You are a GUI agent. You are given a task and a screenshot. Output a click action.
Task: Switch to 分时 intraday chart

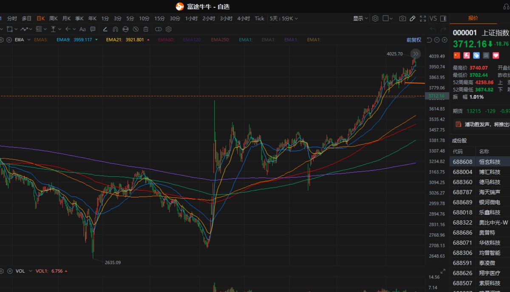tap(12, 18)
